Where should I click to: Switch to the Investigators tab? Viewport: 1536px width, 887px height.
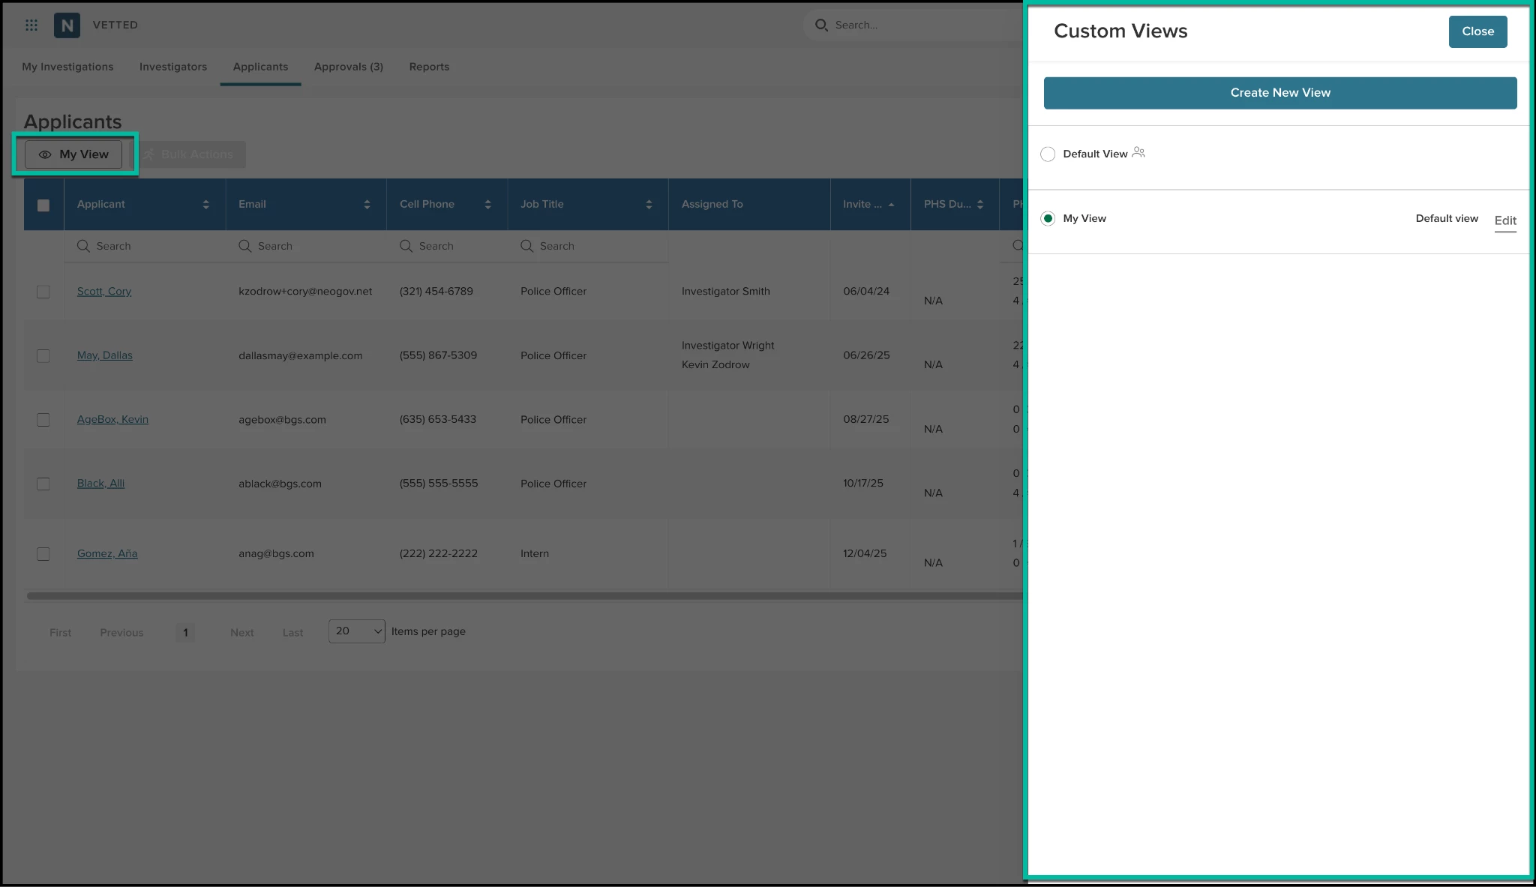pos(173,67)
